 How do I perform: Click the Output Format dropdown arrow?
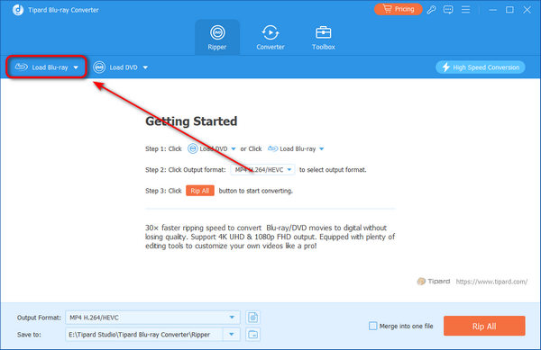click(x=232, y=318)
